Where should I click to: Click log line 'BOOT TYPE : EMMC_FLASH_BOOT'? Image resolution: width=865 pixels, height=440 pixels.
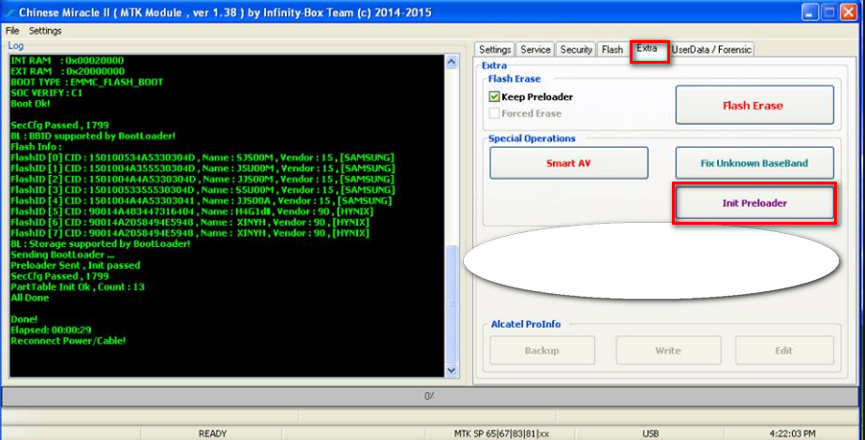click(87, 82)
